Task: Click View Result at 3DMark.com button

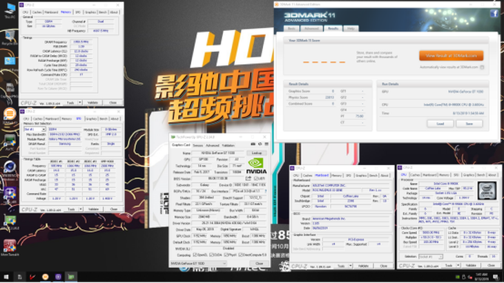Action: (x=451, y=56)
